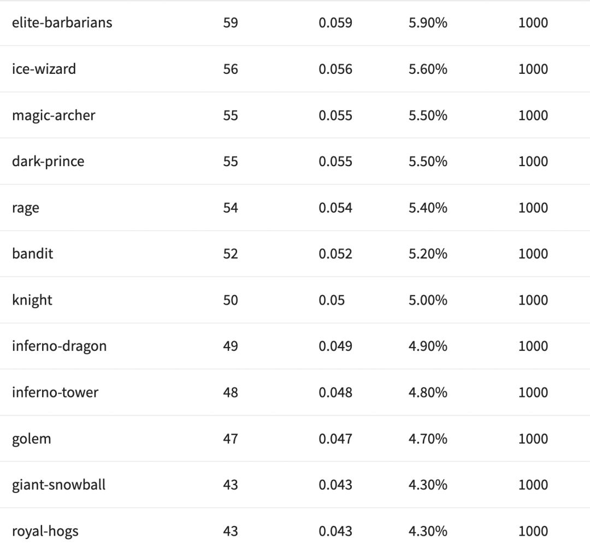Select the inferno-dragon row label
Screen dimensions: 590x551
59,346
